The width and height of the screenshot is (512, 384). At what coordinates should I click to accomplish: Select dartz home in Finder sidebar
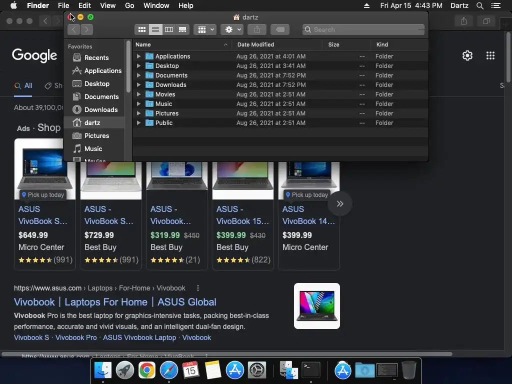point(94,123)
